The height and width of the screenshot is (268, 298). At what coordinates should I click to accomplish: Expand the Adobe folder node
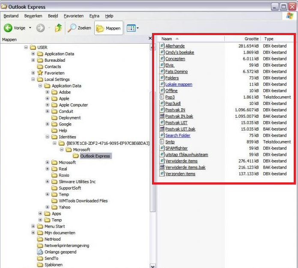click(48, 92)
